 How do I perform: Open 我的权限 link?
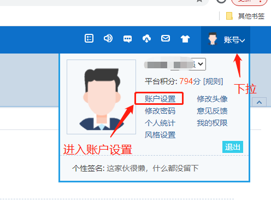point(212,123)
